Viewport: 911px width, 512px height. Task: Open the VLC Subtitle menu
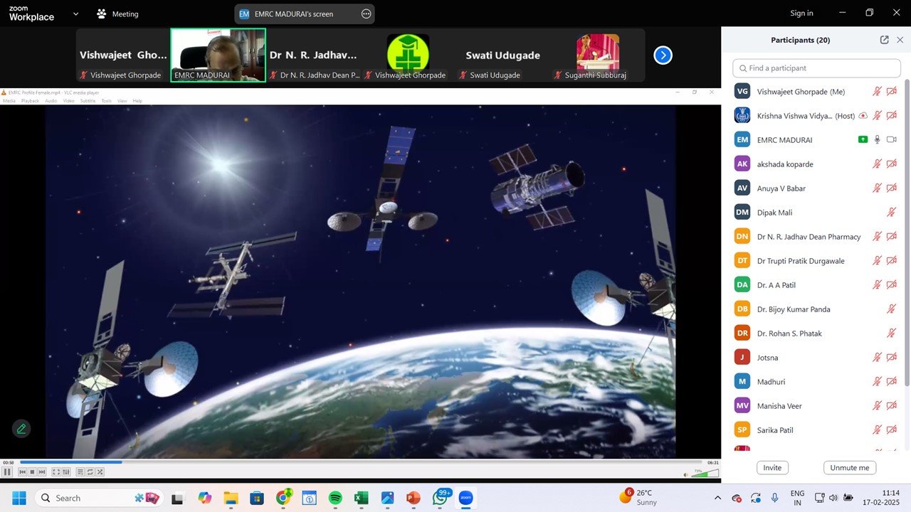tap(88, 101)
